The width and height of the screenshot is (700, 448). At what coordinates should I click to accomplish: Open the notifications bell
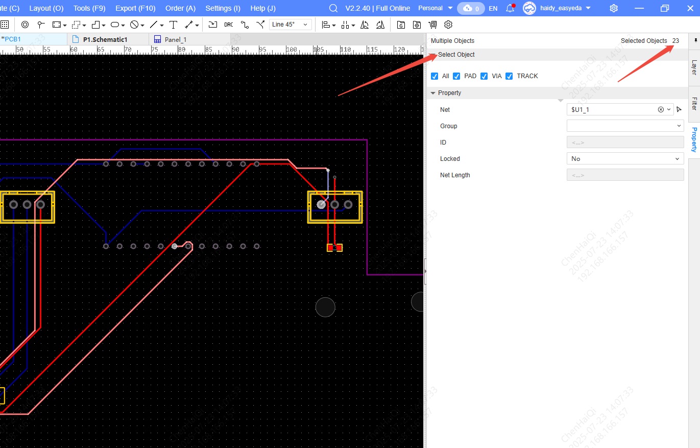pyautogui.click(x=510, y=8)
